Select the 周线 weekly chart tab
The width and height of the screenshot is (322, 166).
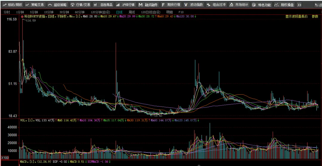pos(132,12)
